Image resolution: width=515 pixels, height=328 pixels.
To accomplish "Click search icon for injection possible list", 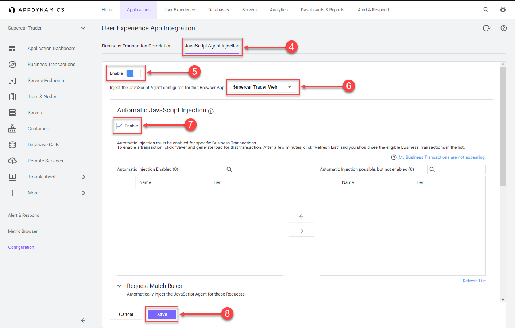I will 432,169.
